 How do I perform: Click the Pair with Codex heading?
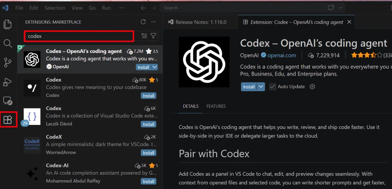tap(214, 153)
